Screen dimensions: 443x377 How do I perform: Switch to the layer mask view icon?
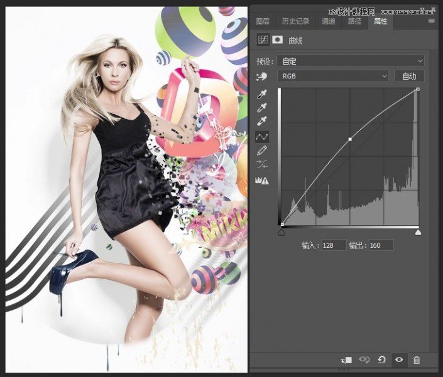pyautogui.click(x=277, y=40)
